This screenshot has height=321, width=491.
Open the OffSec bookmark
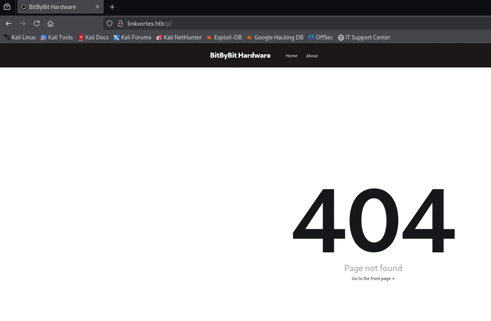click(x=321, y=37)
